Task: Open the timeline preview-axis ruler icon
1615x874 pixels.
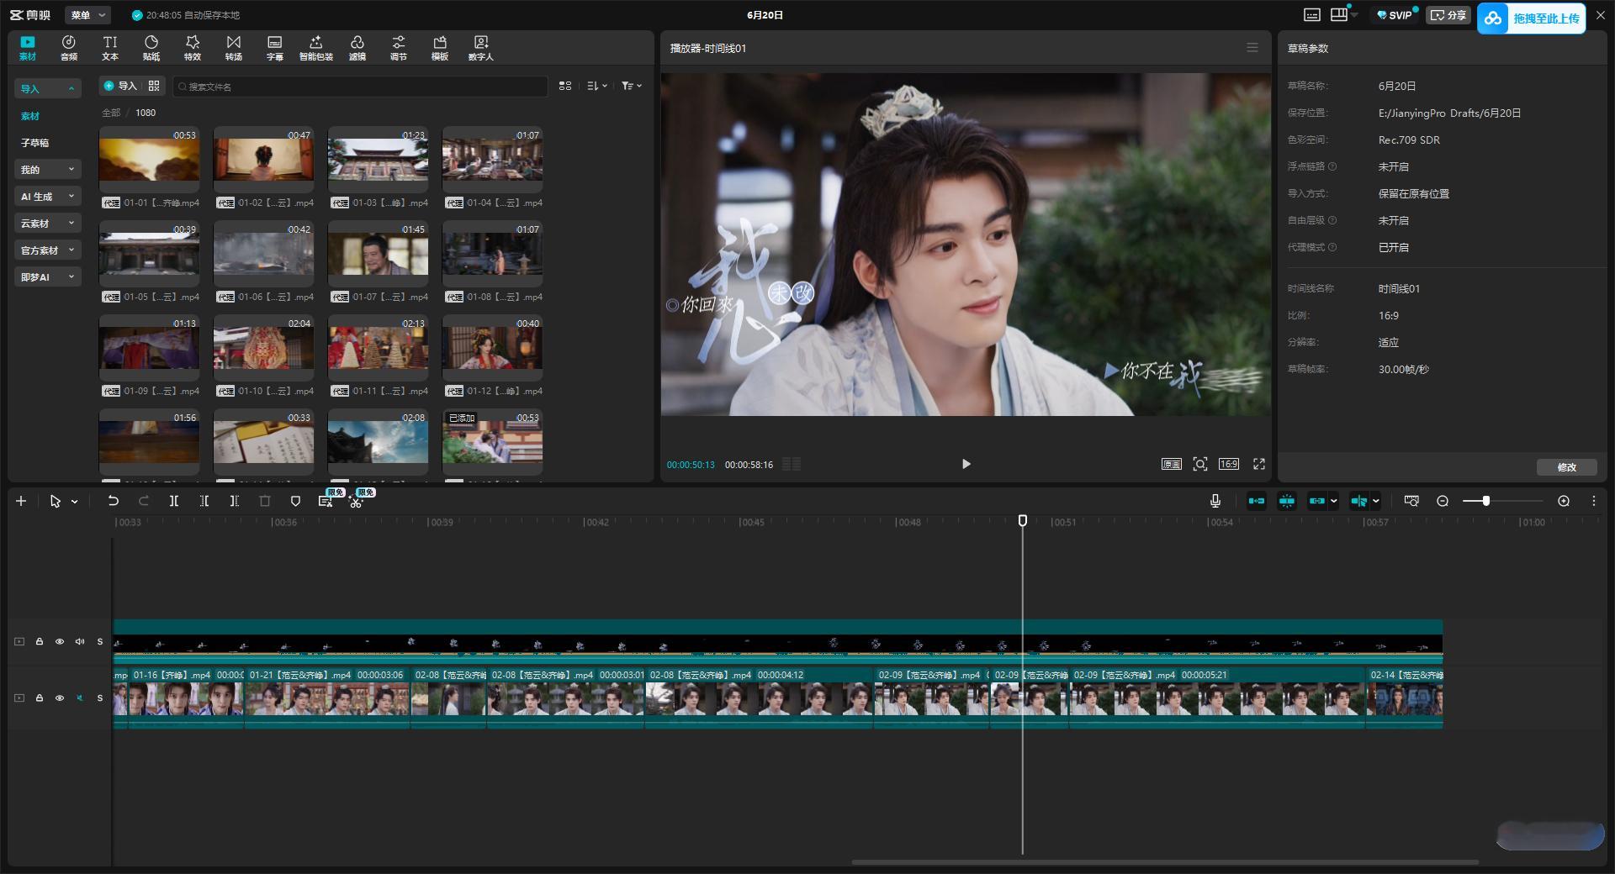Action: pyautogui.click(x=1411, y=501)
